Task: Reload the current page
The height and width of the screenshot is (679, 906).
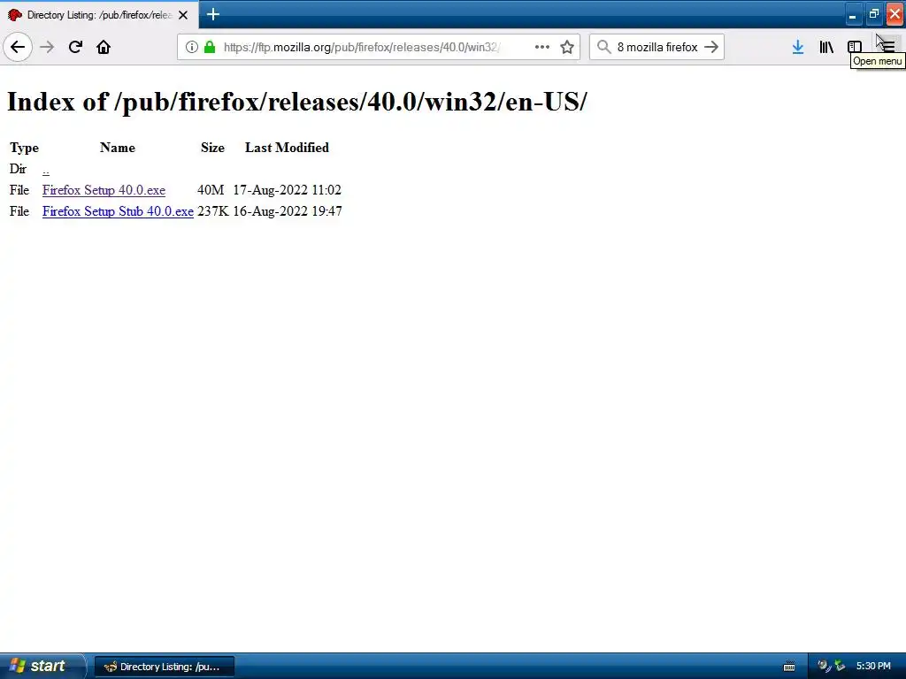Action: pyautogui.click(x=75, y=47)
